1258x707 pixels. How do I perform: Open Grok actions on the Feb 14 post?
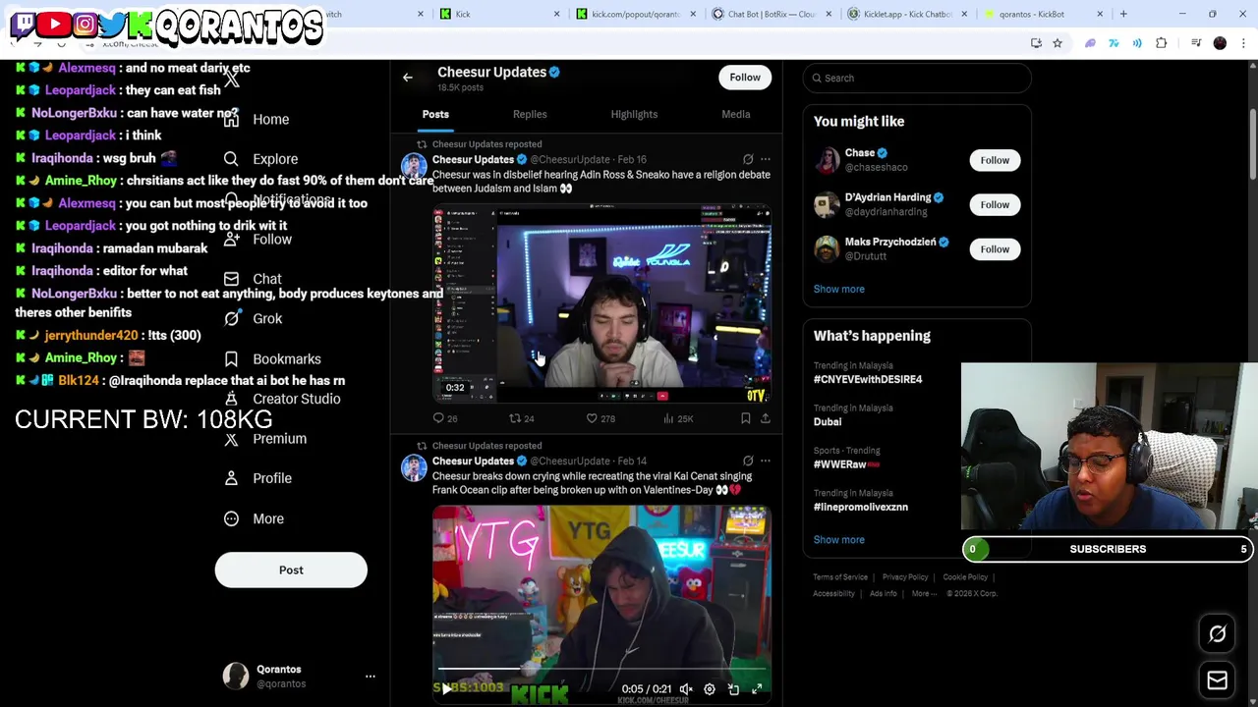[748, 461]
